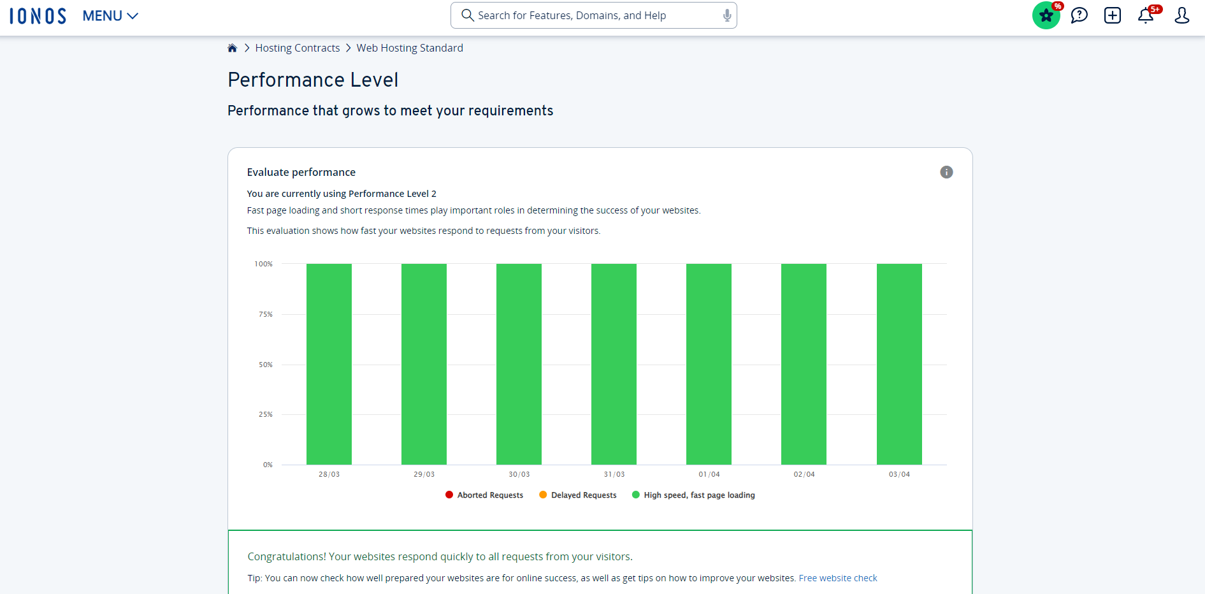
Task: Open notifications via the bell icon
Action: click(x=1146, y=15)
